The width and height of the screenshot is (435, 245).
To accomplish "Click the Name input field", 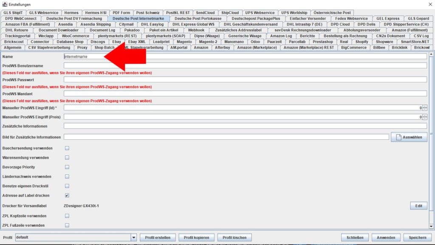I will click(245, 56).
